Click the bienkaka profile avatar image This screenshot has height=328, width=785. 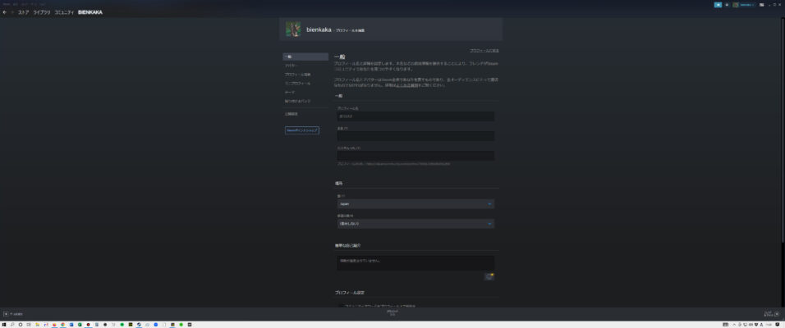point(293,30)
